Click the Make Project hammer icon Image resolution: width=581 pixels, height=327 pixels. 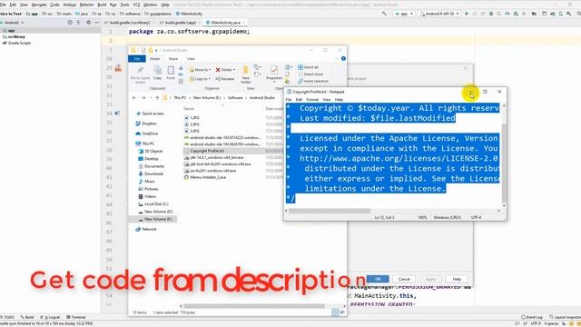384,14
